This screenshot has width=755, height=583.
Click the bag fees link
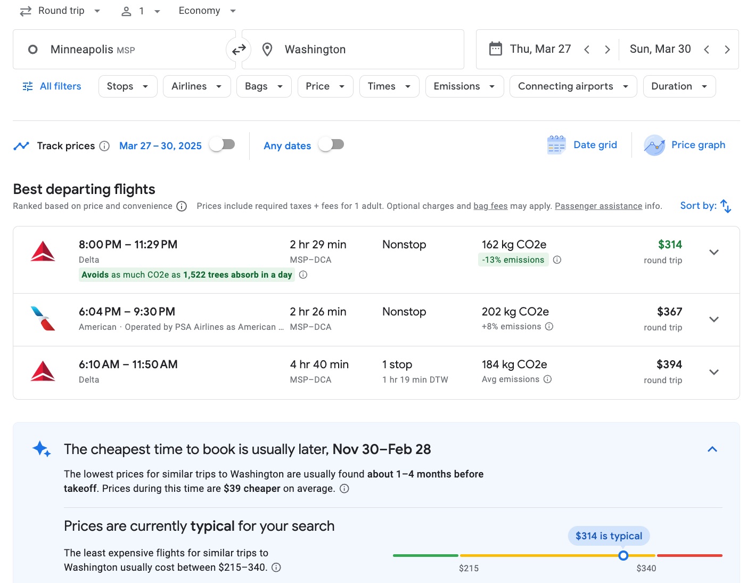490,206
